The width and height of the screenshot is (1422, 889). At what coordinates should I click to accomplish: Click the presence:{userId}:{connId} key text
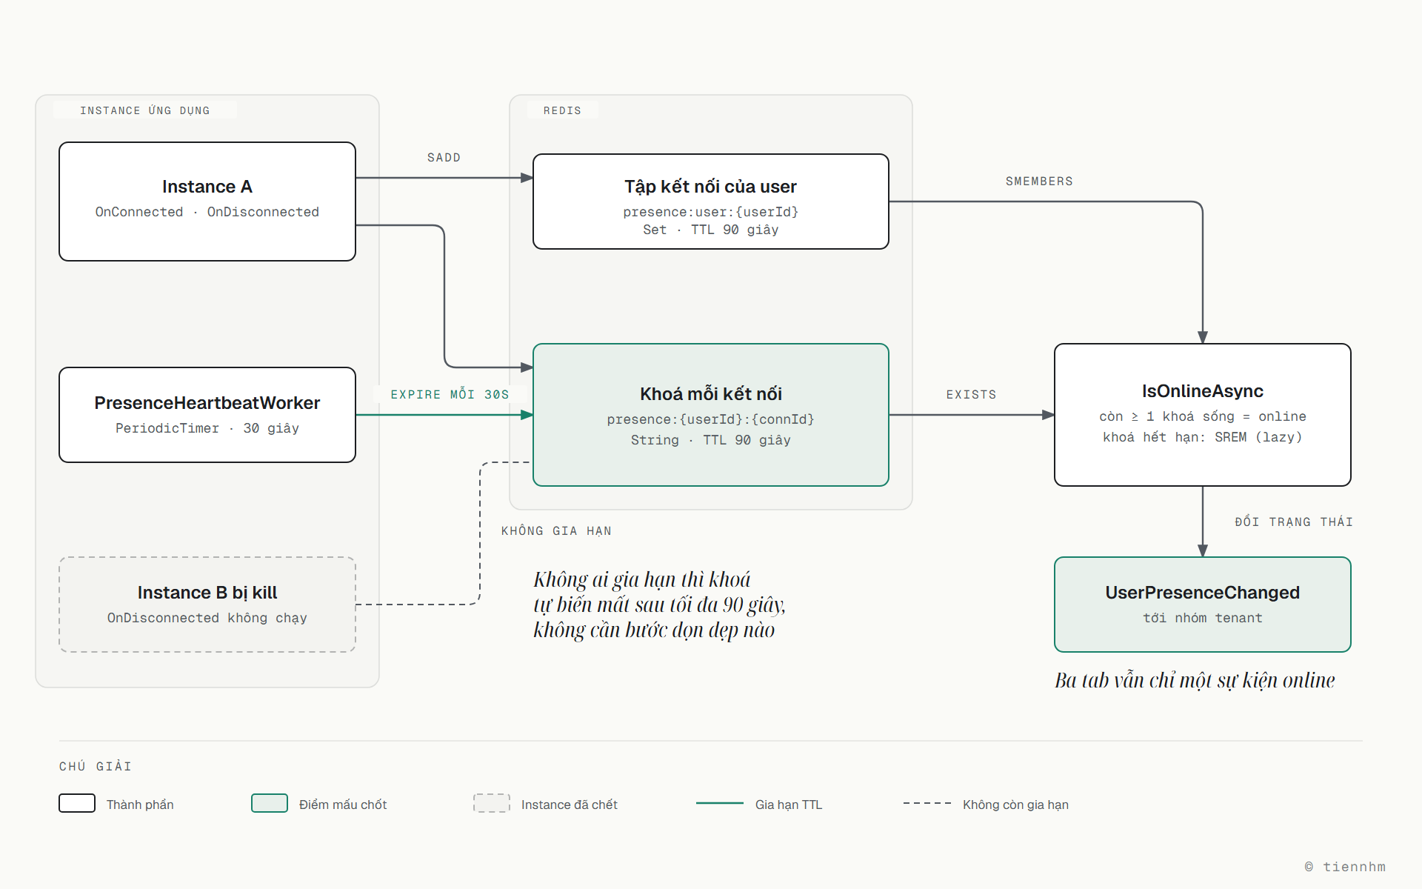pos(711,419)
